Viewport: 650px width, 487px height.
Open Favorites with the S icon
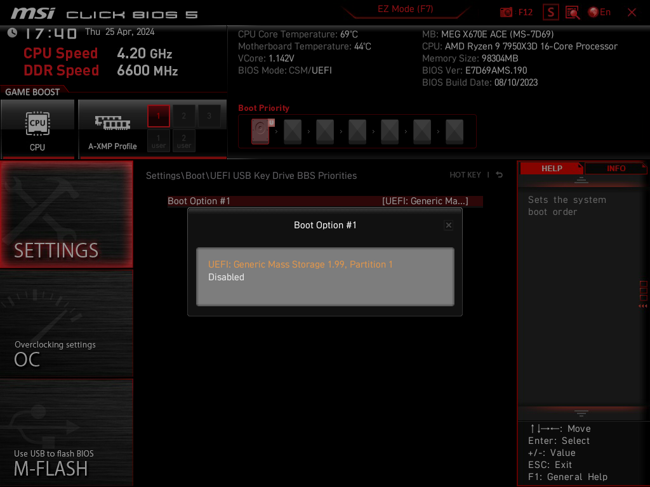550,12
